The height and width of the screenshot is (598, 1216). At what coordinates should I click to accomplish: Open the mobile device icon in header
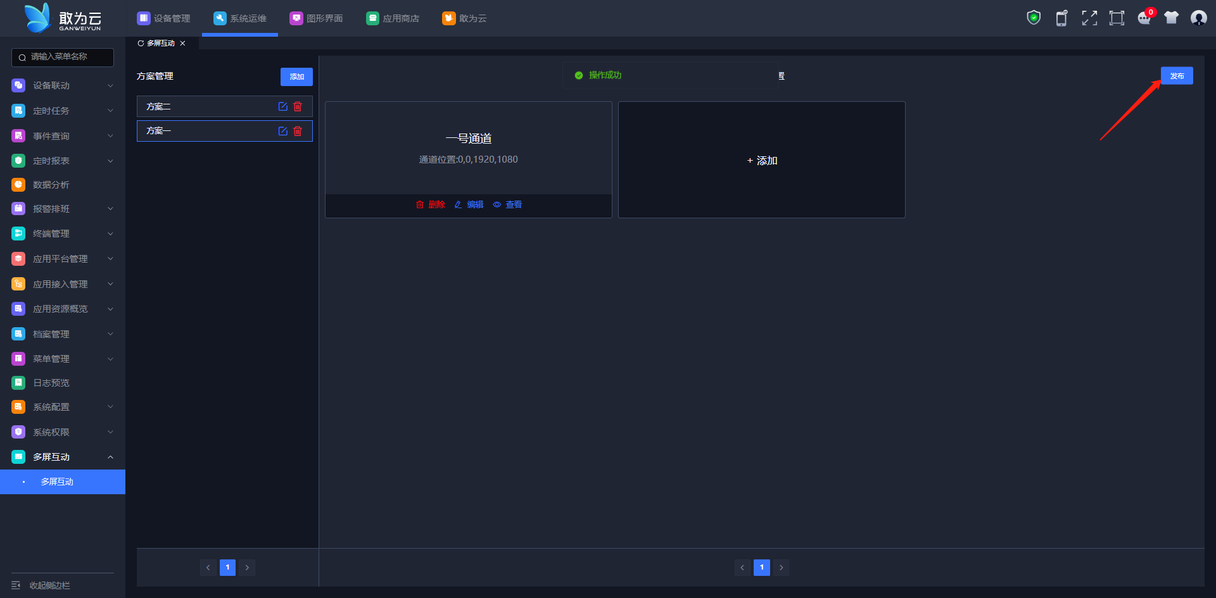(1061, 18)
